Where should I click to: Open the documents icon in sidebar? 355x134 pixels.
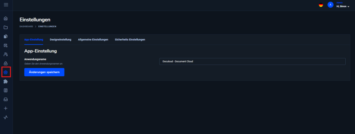[x=6, y=36]
